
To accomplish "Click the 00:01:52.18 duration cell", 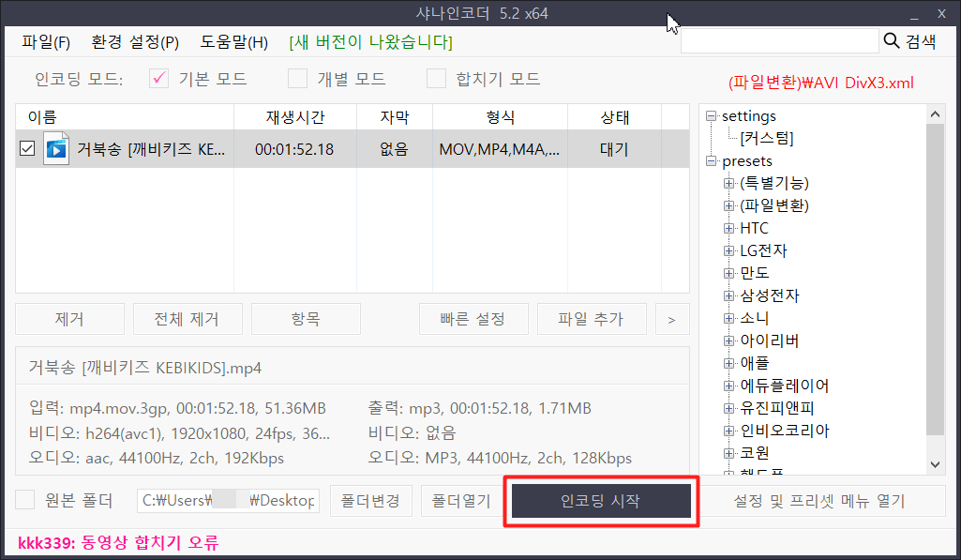I will [x=294, y=149].
